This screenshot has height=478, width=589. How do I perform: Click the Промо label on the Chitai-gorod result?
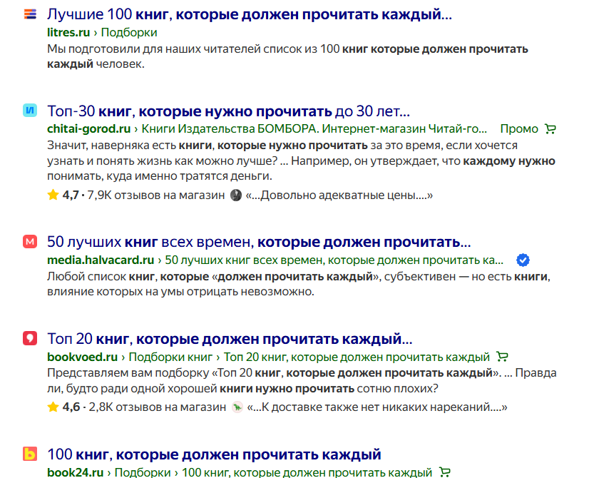coord(521,128)
